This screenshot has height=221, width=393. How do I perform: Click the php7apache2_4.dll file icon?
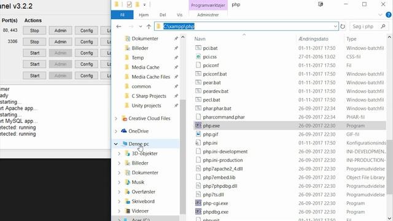tap(198, 169)
